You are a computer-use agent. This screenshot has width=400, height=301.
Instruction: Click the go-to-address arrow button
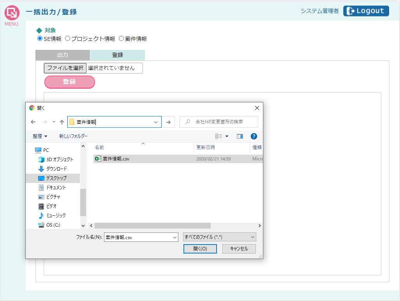click(x=168, y=122)
